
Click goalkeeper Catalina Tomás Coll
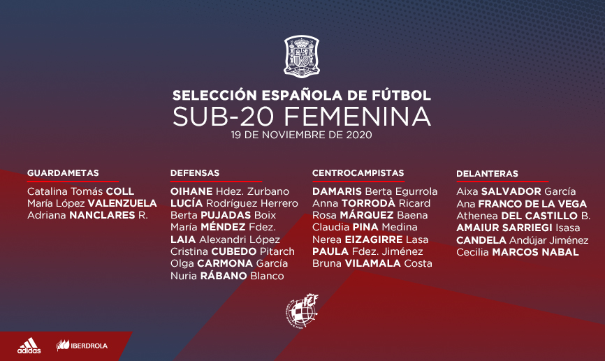pos(80,191)
